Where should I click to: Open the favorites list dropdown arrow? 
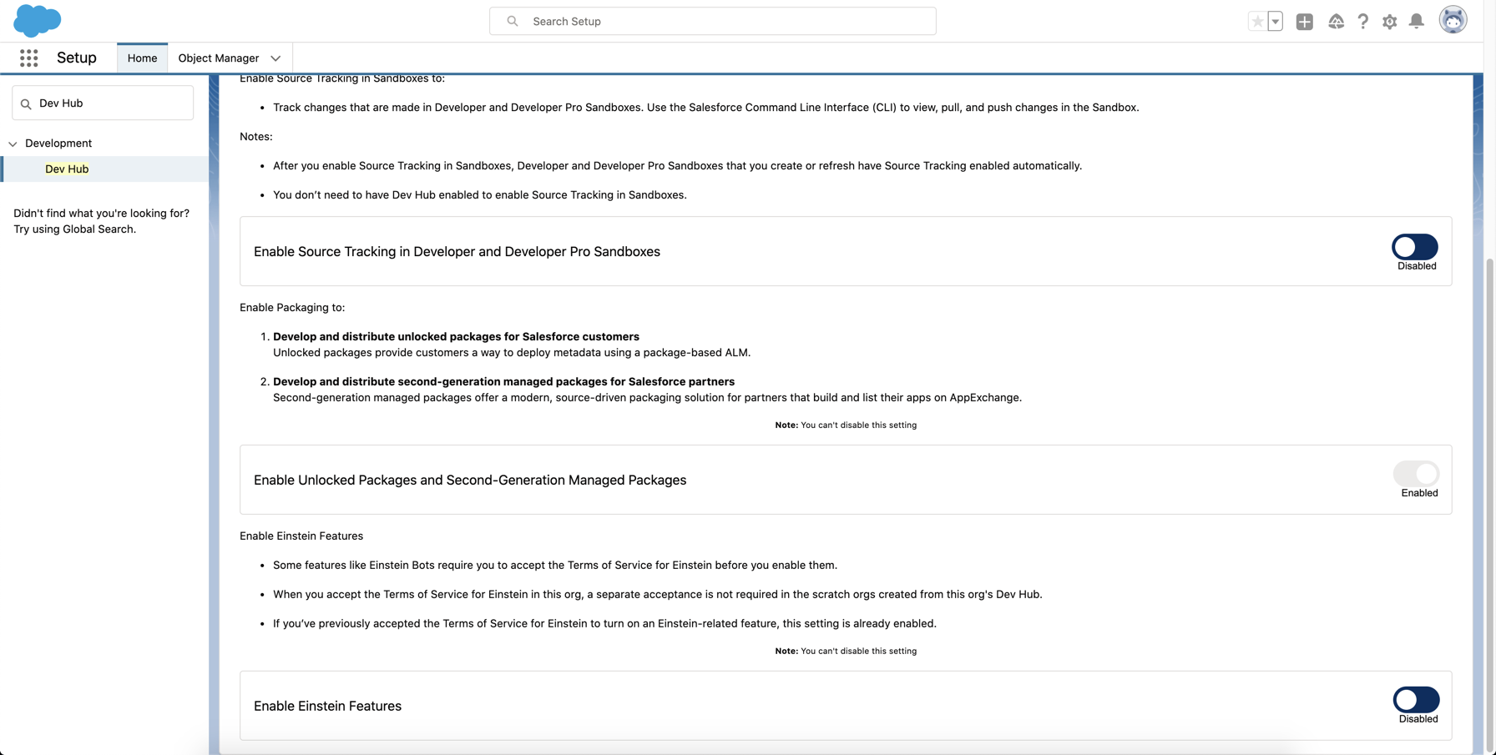[1275, 22]
